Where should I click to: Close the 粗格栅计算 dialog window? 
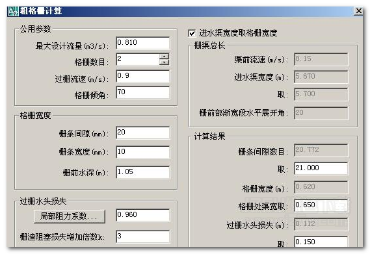click(358, 11)
